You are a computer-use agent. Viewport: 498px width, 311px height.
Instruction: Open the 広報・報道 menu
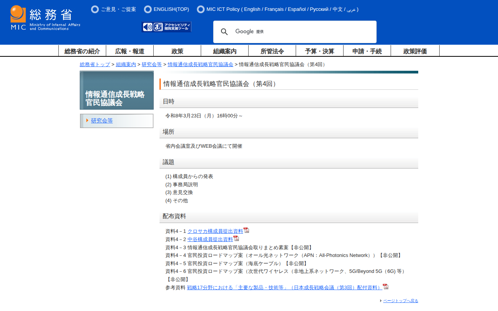[130, 51]
